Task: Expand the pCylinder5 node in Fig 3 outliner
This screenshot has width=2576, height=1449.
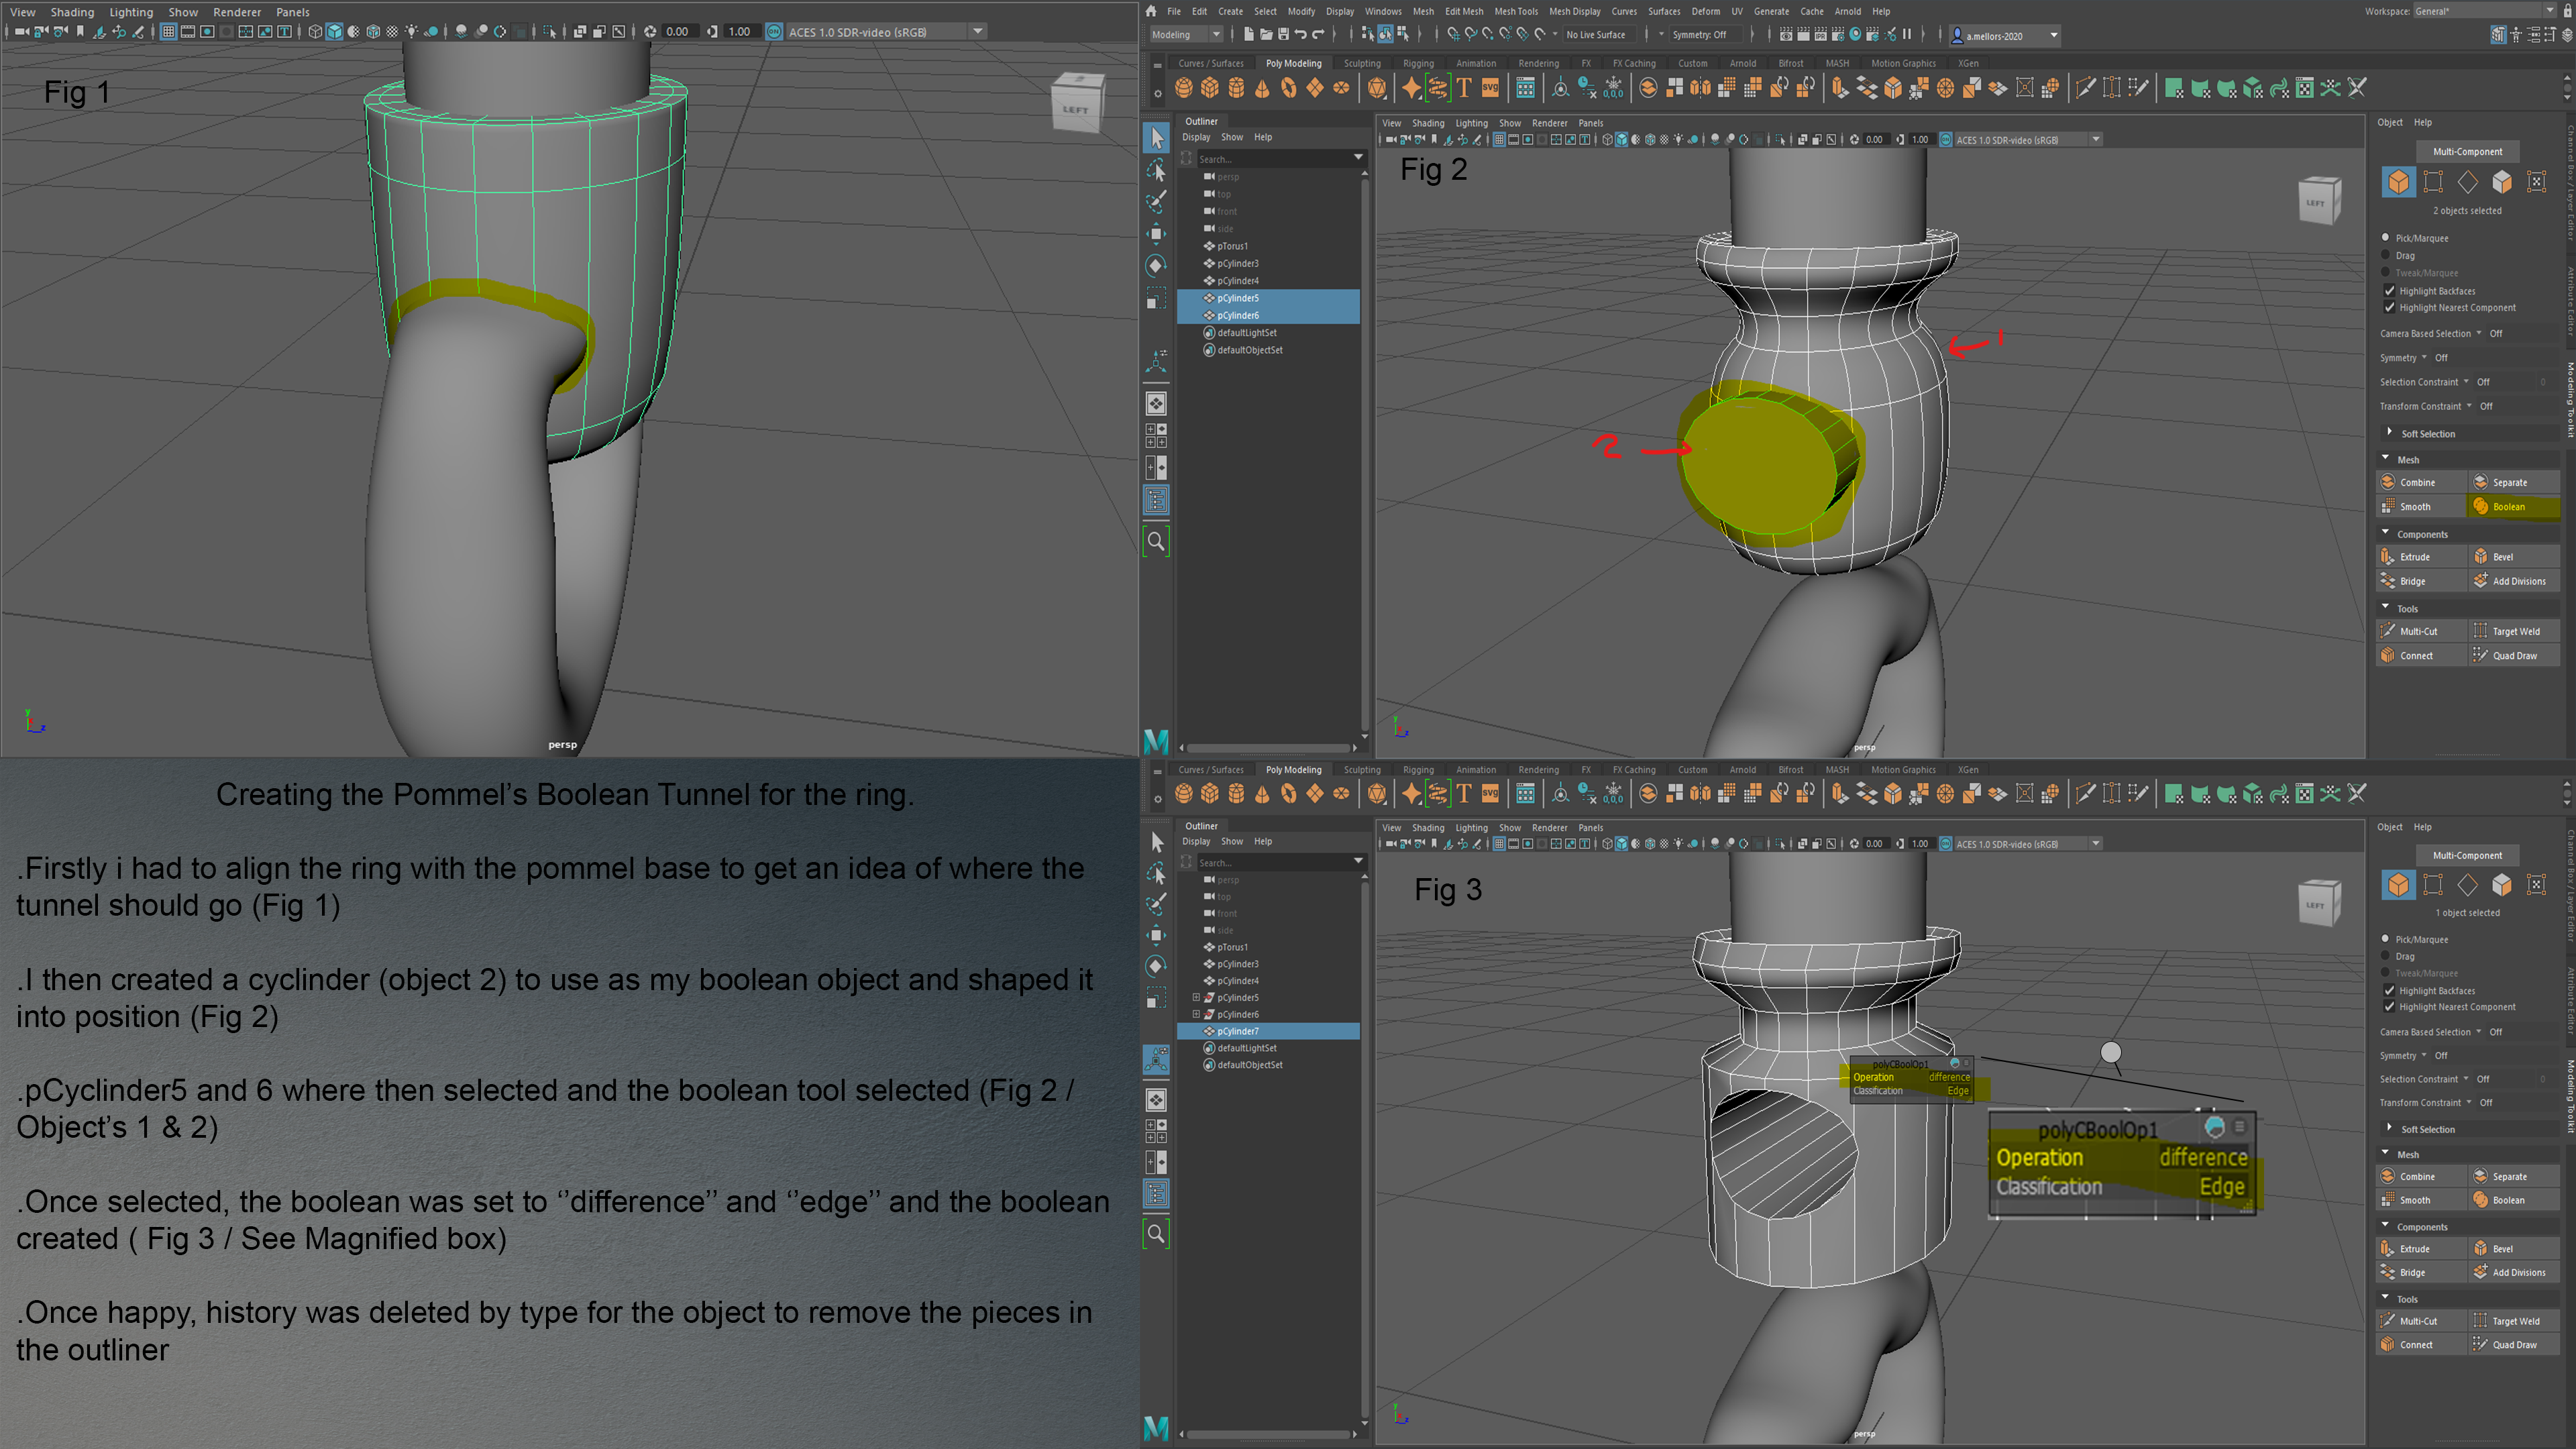Action: [1196, 998]
